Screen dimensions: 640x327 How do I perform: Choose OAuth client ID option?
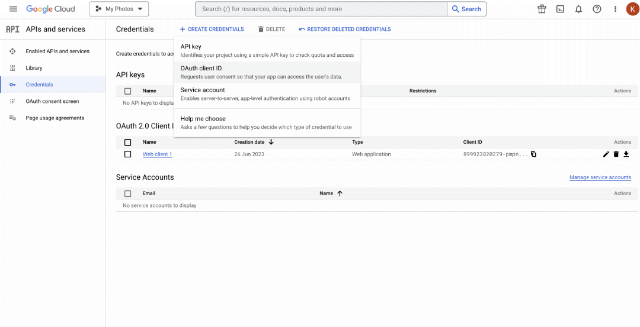(267, 73)
